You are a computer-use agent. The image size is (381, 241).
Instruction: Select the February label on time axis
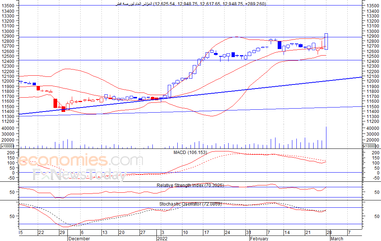259,238
